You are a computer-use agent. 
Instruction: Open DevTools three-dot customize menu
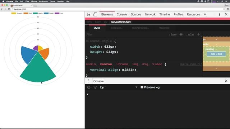point(220,14)
